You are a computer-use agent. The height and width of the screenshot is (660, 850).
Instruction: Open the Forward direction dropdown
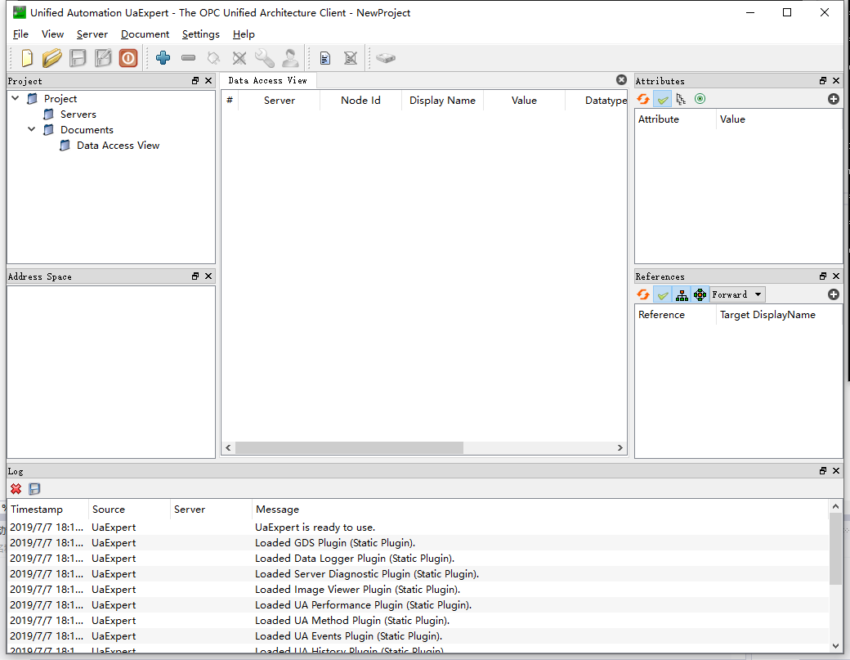737,294
